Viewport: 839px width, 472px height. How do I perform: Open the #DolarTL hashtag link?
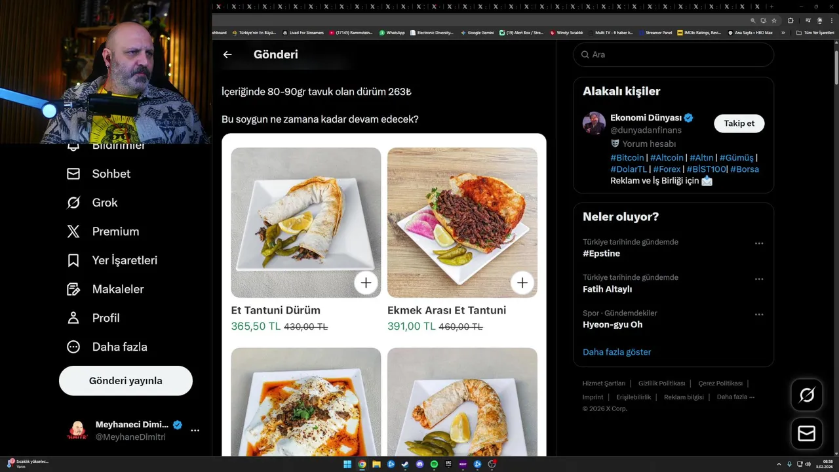coord(629,169)
